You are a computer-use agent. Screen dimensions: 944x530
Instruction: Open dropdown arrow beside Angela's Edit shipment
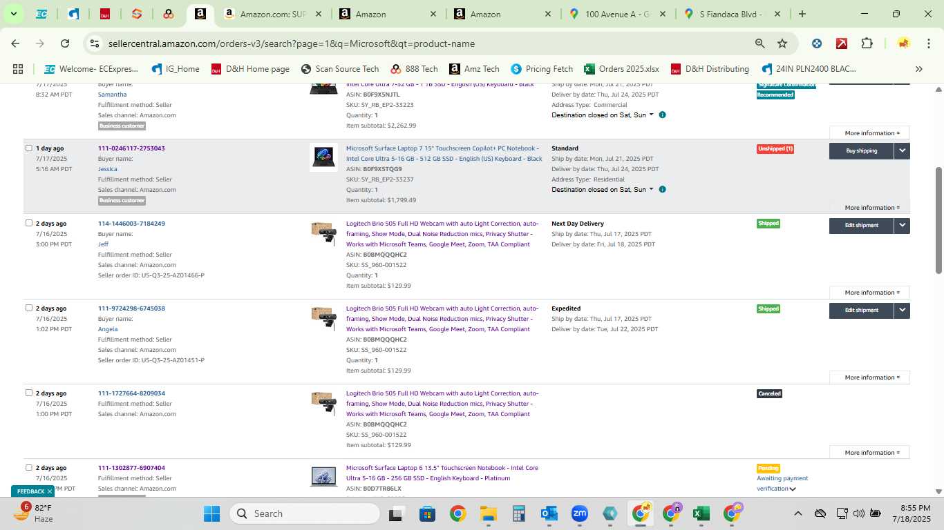pos(902,310)
